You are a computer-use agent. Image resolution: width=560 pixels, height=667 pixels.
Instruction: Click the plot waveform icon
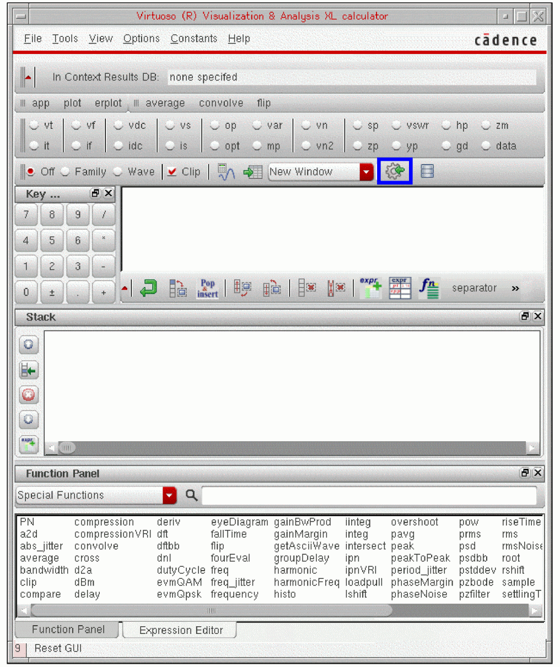(x=226, y=172)
